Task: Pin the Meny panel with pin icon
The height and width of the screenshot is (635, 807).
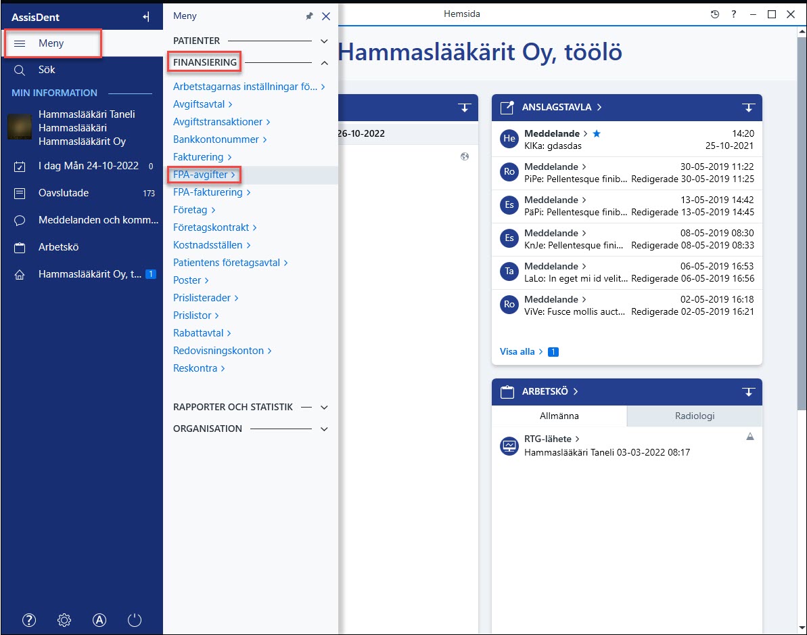Action: coord(309,16)
